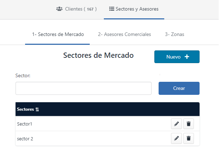
Task: Go to 2- Asesores Comerciales tab
Action: [124, 35]
